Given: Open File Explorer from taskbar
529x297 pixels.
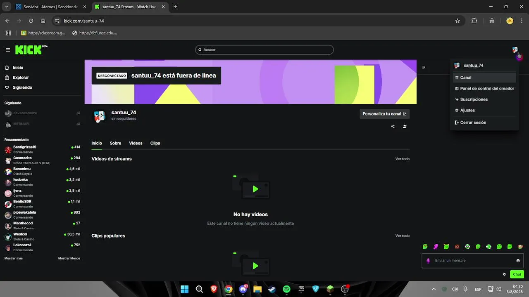Looking at the screenshot, I should tap(257, 289).
